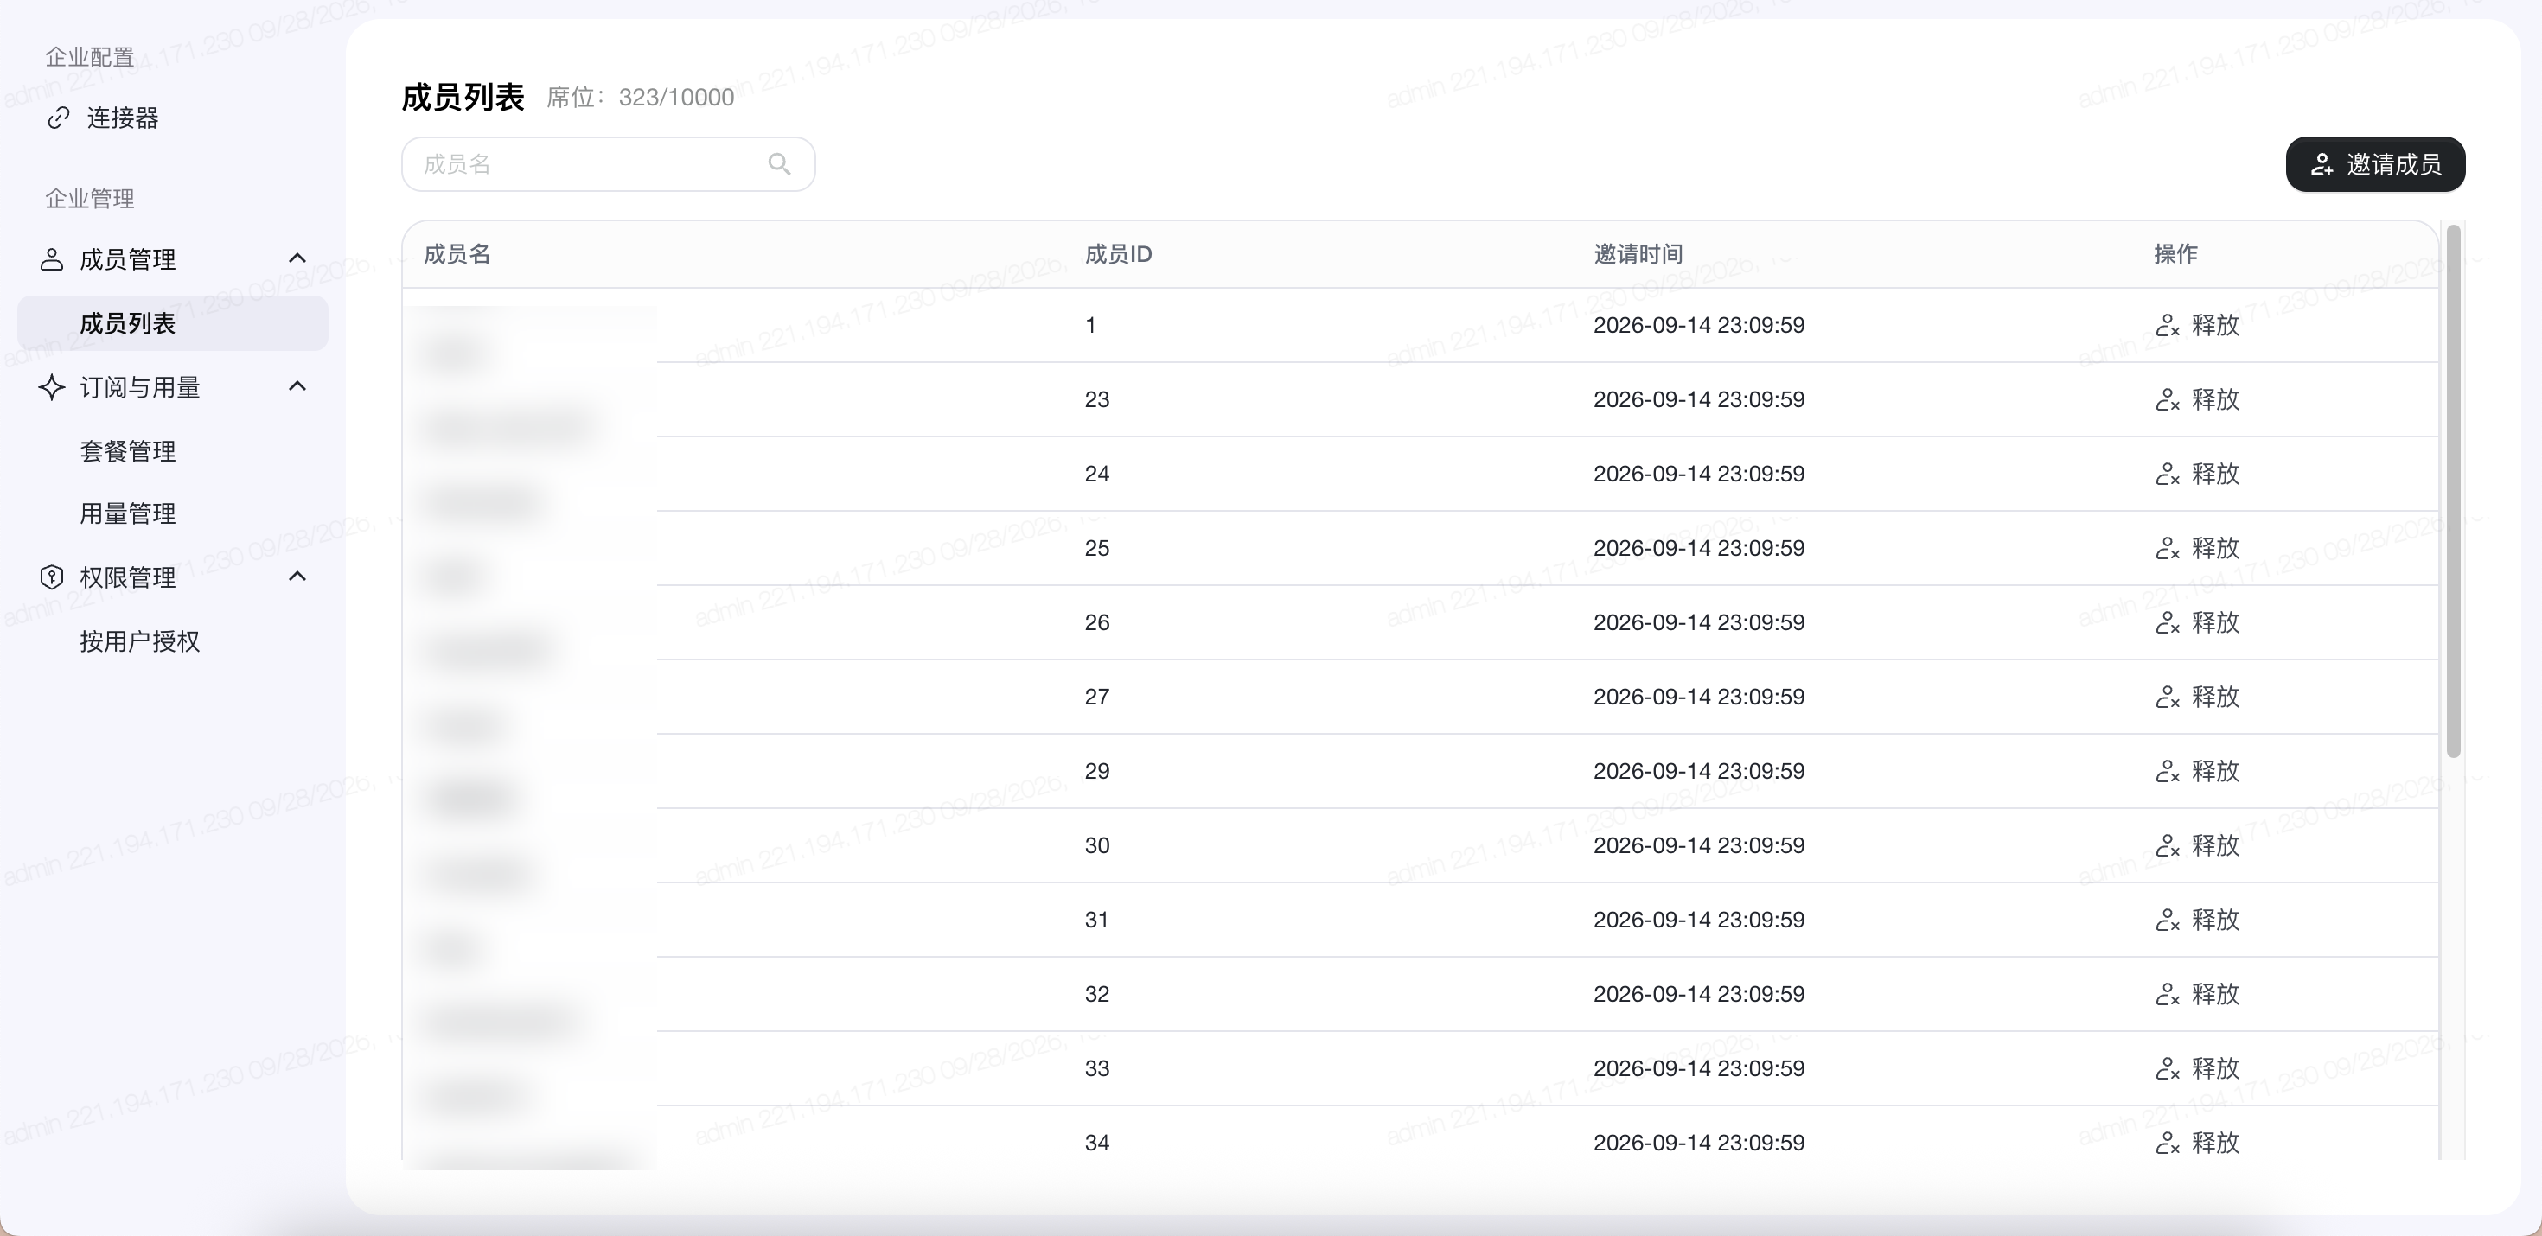2542x1236 pixels.
Task: Click the 成员名 column header
Action: click(x=457, y=254)
